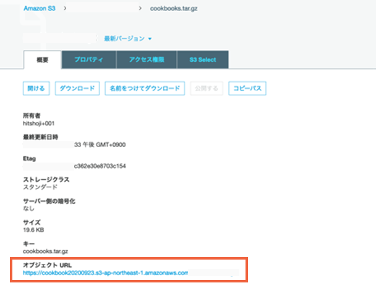This screenshot has height=288, width=376.
Task: Switch to the アクセス権限 tab
Action: click(x=147, y=60)
